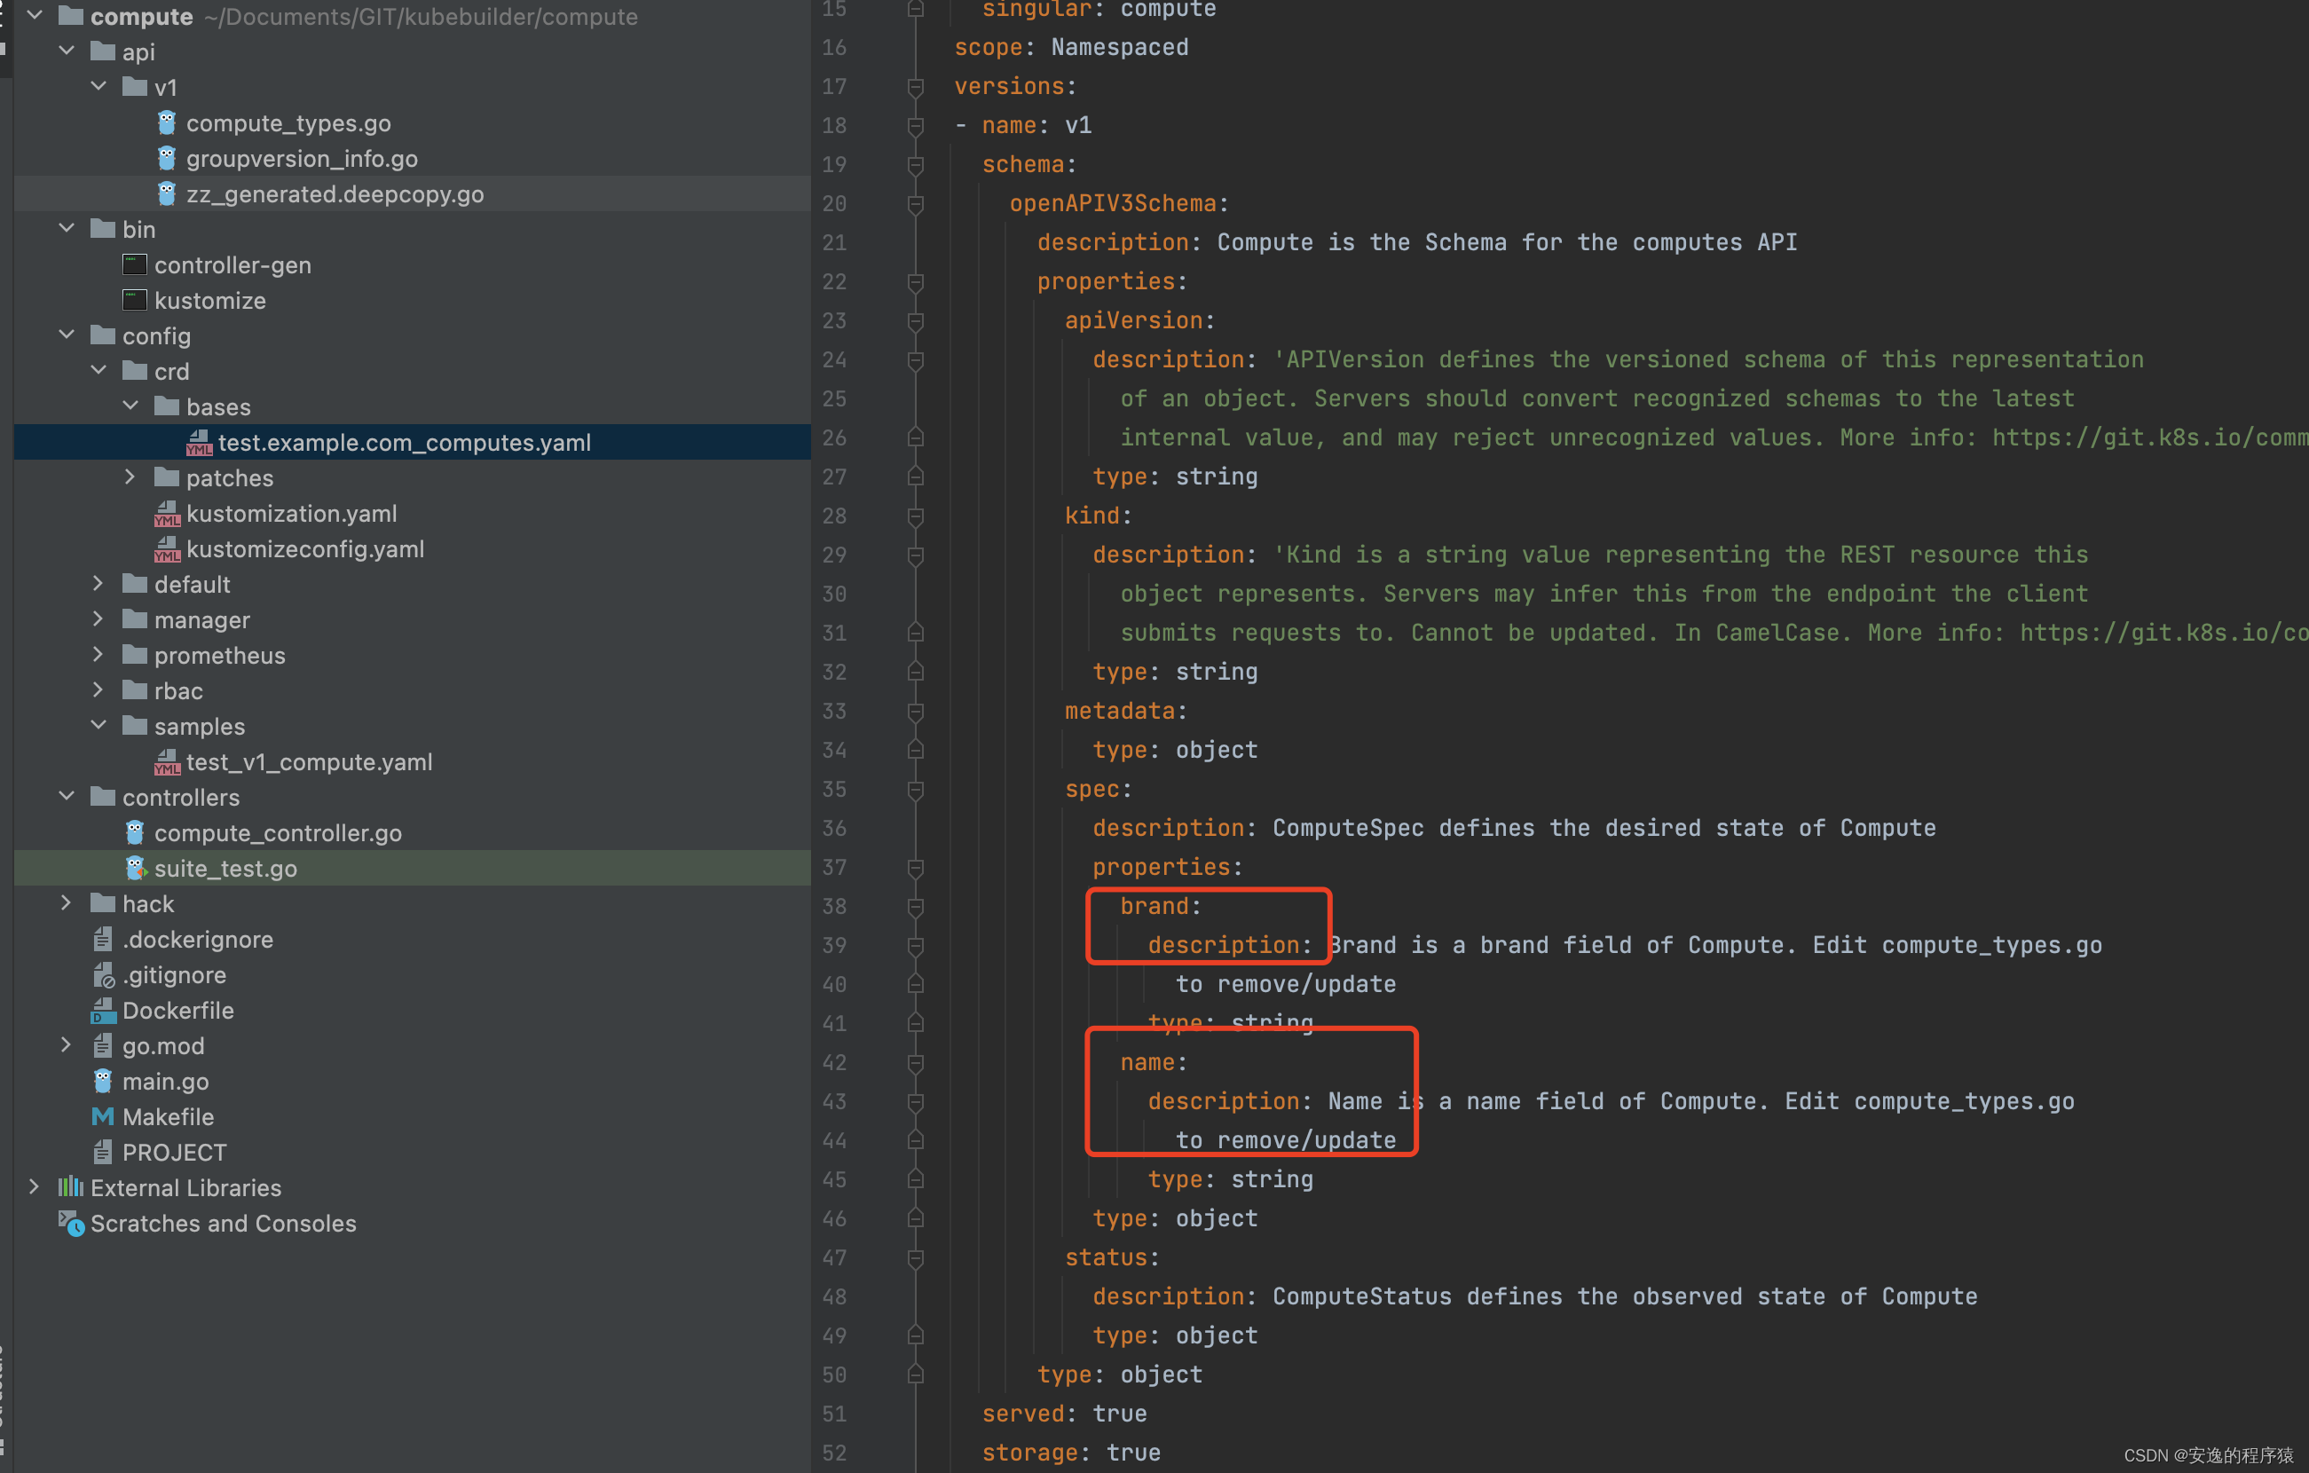Open compute_controller.go file

click(278, 833)
